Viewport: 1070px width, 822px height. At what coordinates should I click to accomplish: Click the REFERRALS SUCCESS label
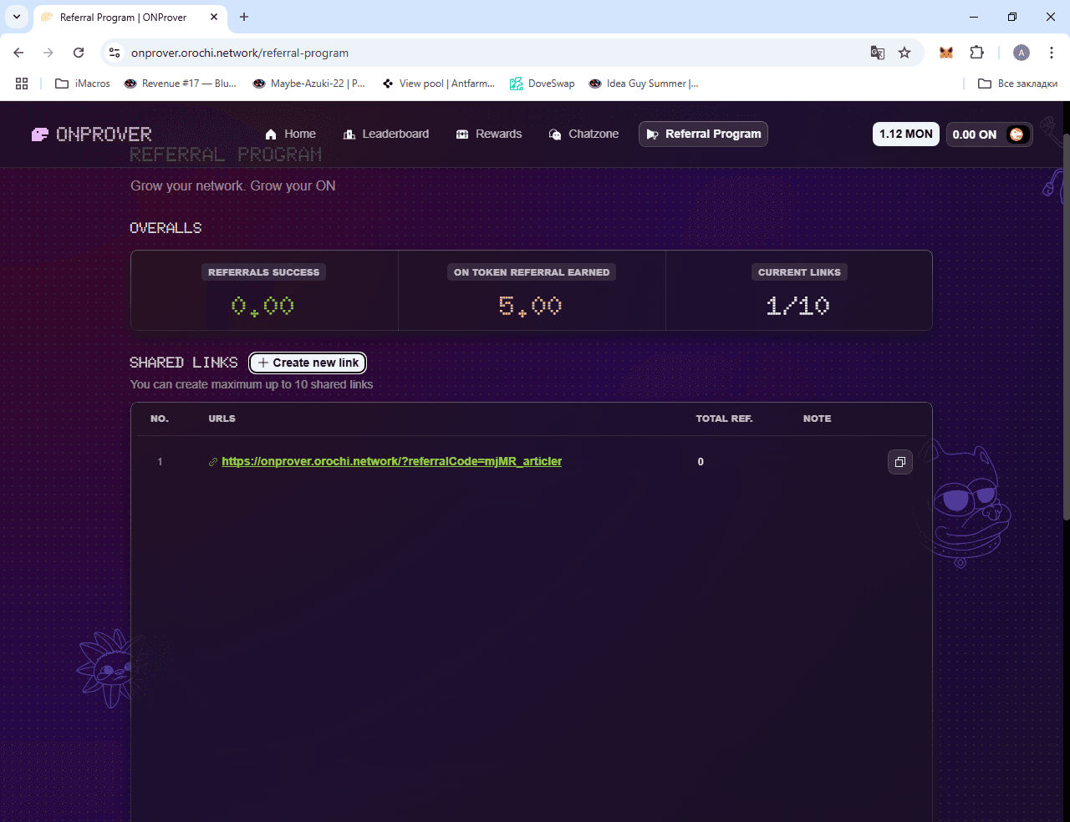(263, 272)
